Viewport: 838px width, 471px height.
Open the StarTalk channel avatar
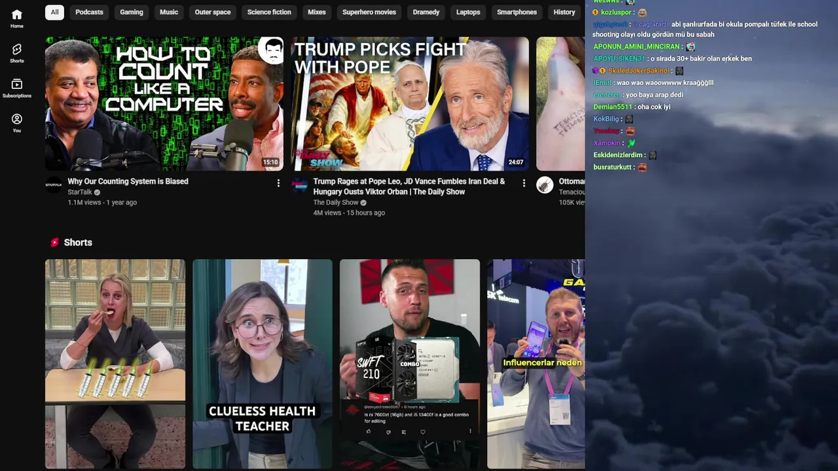[x=54, y=185]
